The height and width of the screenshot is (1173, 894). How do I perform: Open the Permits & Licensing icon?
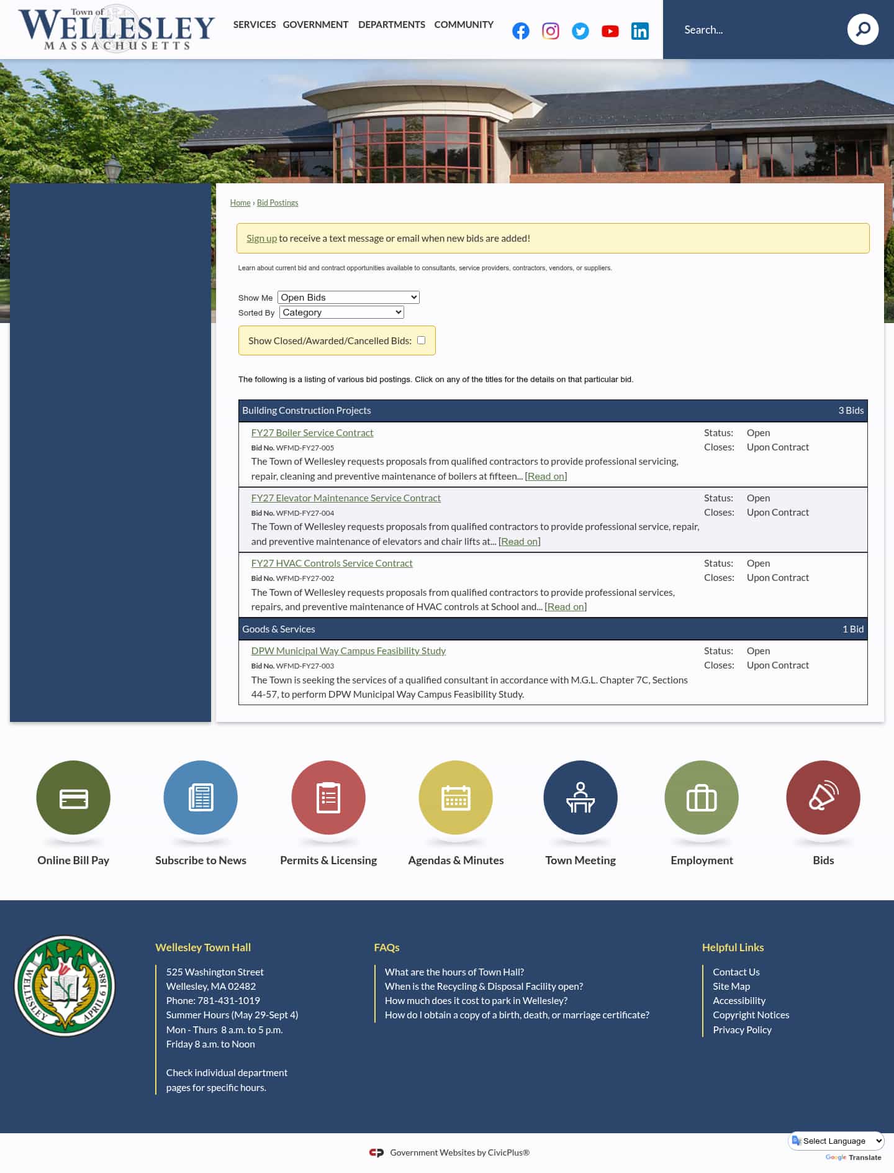tap(328, 797)
